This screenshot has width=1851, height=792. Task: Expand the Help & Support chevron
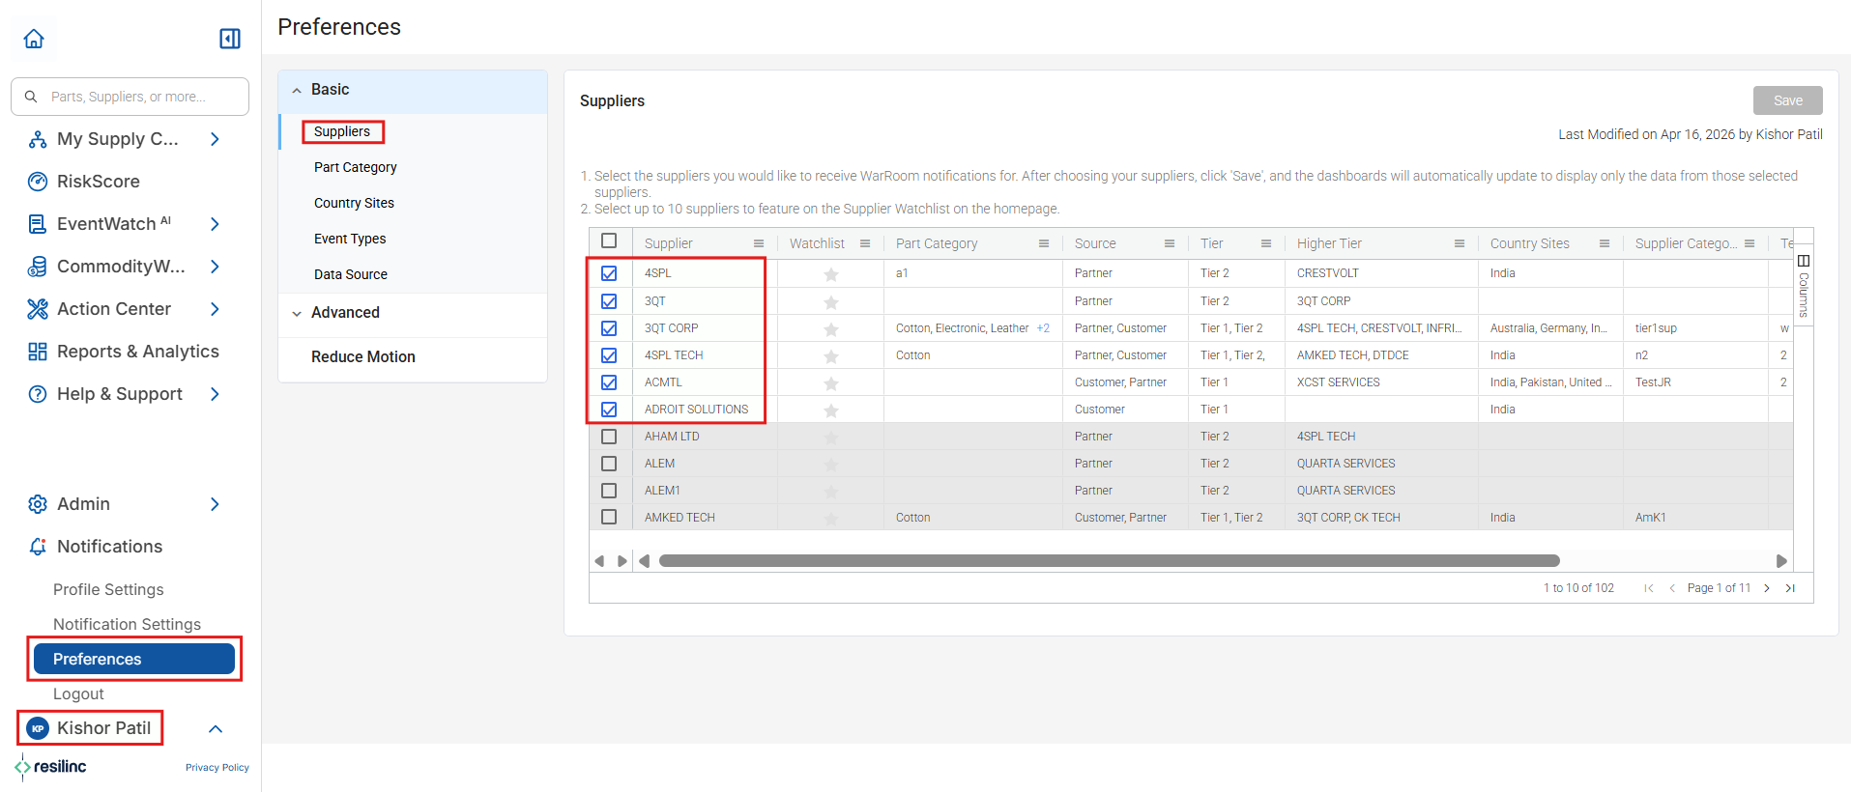(215, 394)
